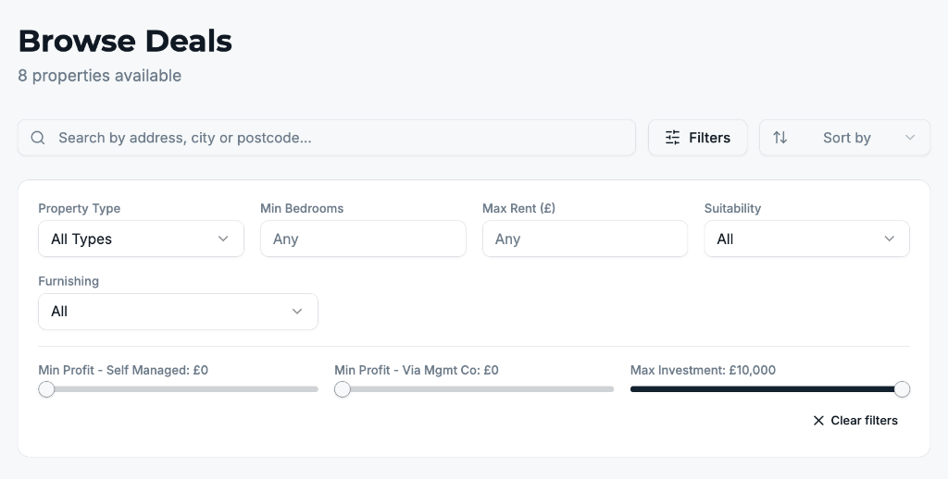948x479 pixels.
Task: Focus the address search field
Action: tap(327, 138)
